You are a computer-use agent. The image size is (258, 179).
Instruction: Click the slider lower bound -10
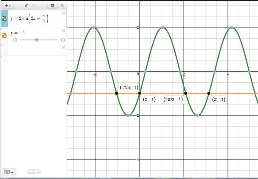[13, 40]
